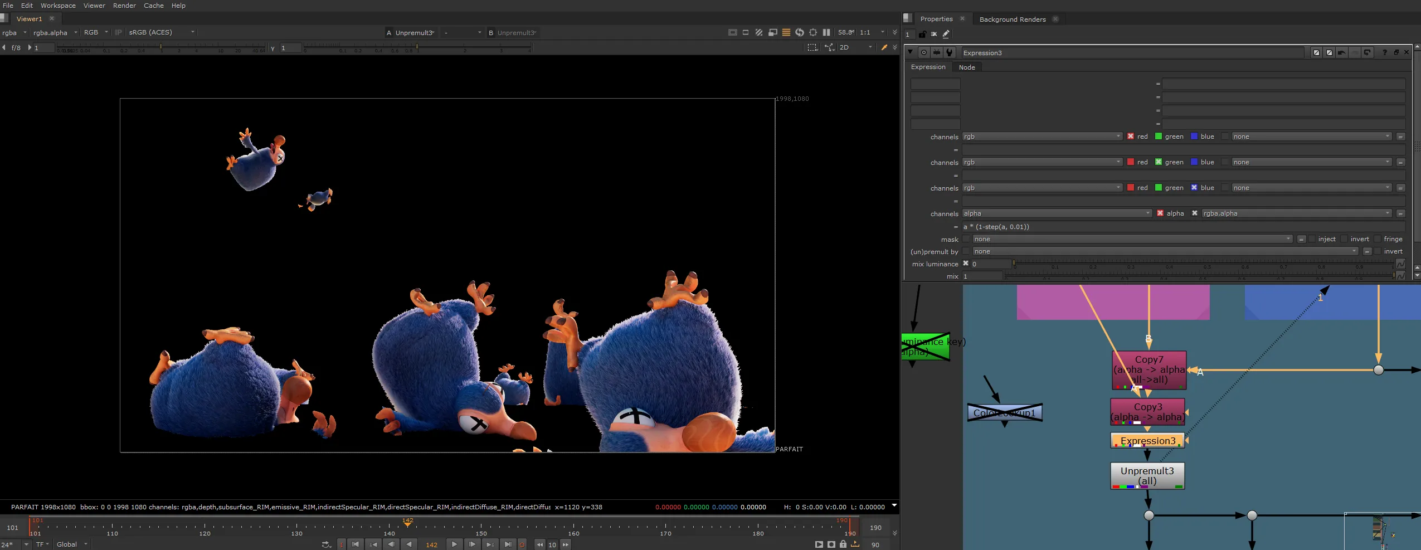Viewport: 1421px width, 550px height.
Task: Open the viewer color picker eyedropper
Action: tap(884, 47)
